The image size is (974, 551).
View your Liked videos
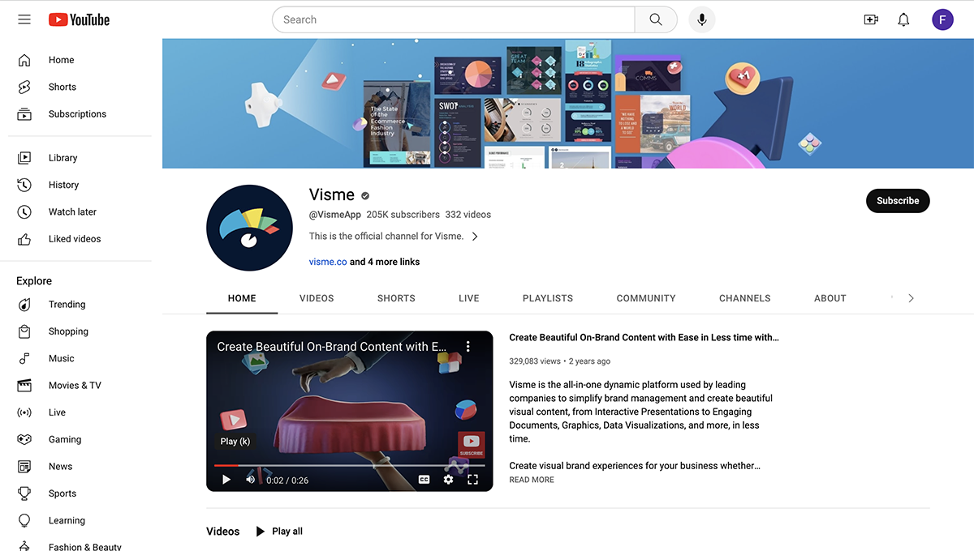click(74, 238)
